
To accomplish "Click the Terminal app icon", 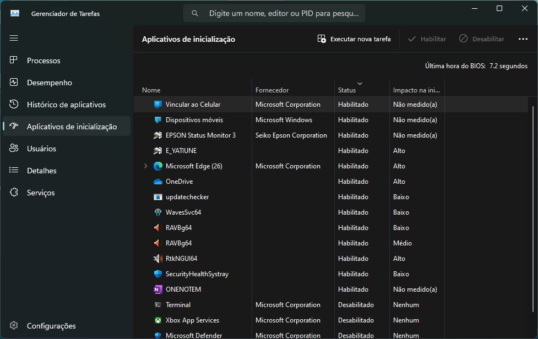I will (158, 305).
